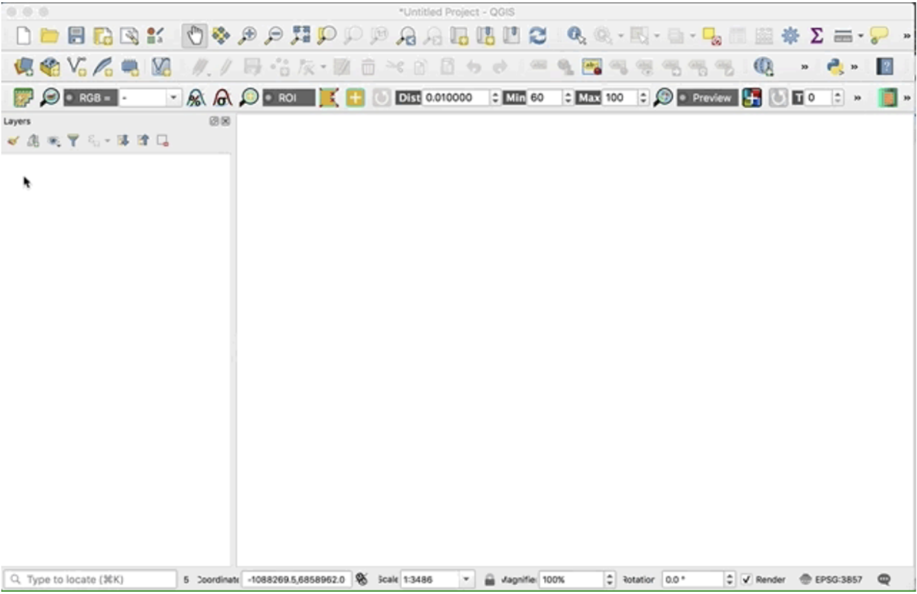Click the Type to locate search field
This screenshot has width=917, height=594.
[90, 580]
